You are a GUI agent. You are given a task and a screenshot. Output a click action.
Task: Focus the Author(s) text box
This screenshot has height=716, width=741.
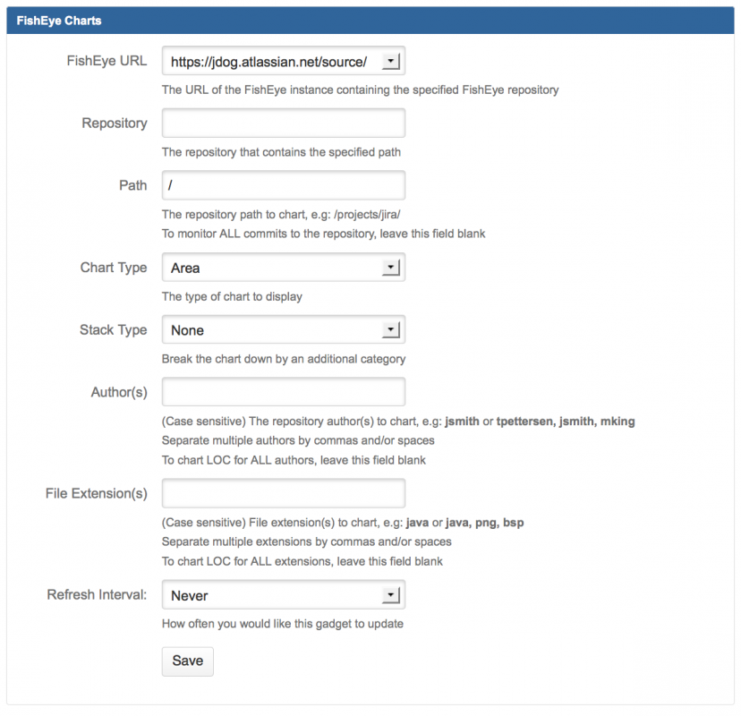283,392
